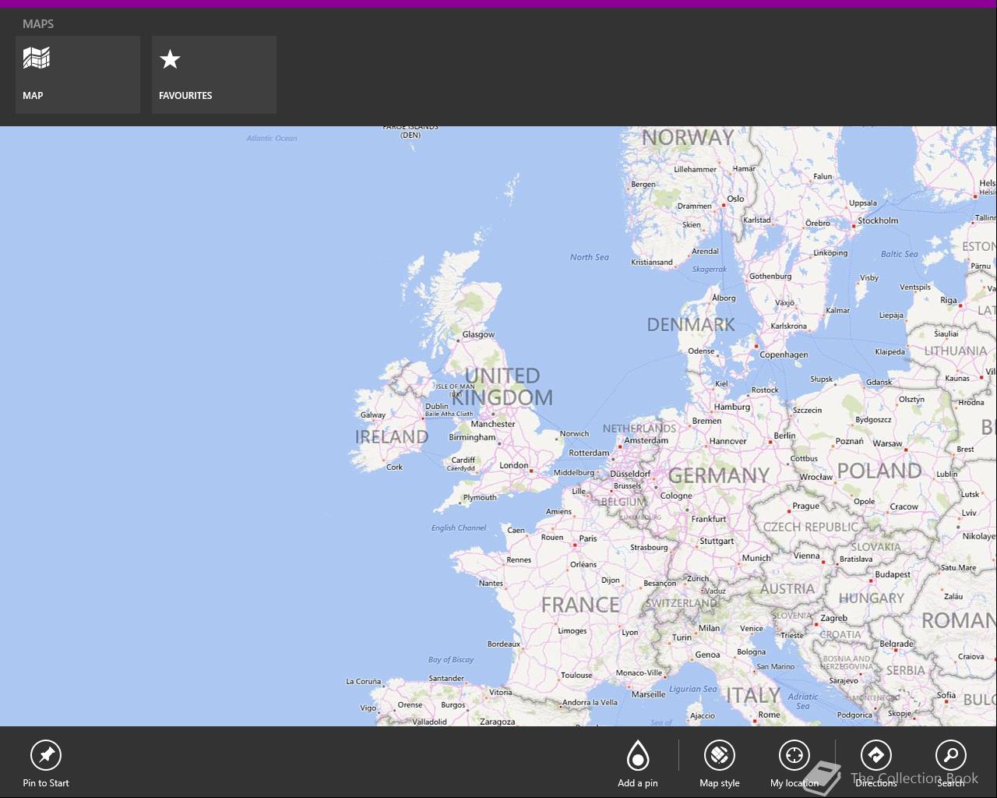The width and height of the screenshot is (997, 798).
Task: Click the Glasgow label
Action: tap(478, 334)
